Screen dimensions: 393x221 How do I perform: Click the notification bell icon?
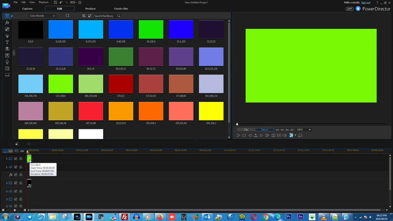click(358, 9)
